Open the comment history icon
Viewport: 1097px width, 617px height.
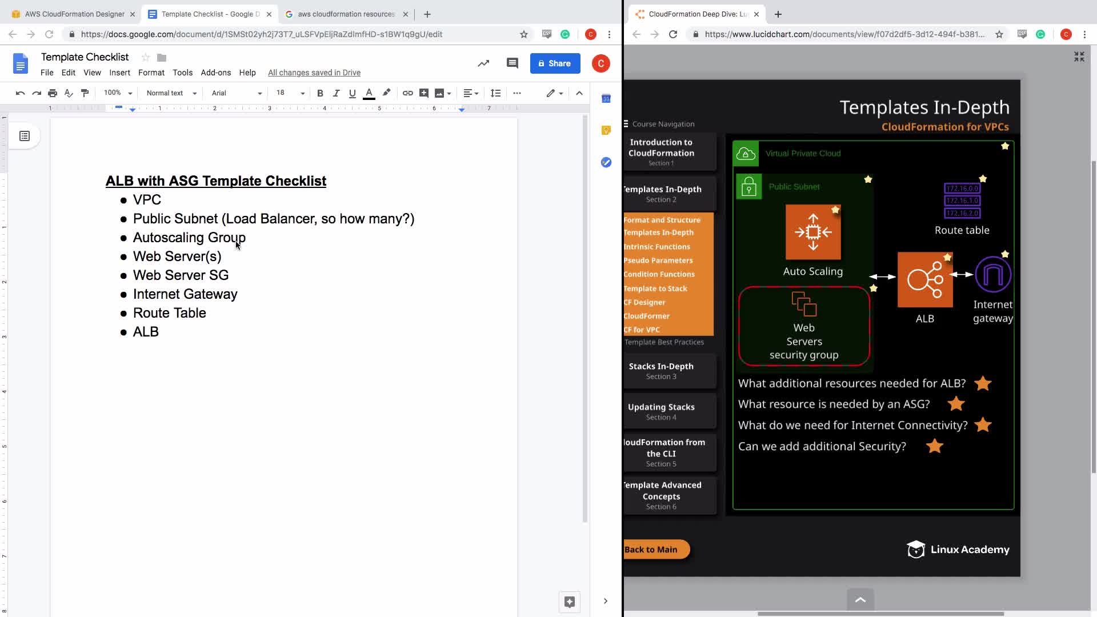512,63
